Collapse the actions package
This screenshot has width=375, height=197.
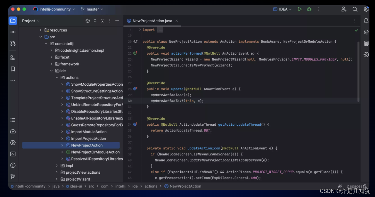click(57, 77)
